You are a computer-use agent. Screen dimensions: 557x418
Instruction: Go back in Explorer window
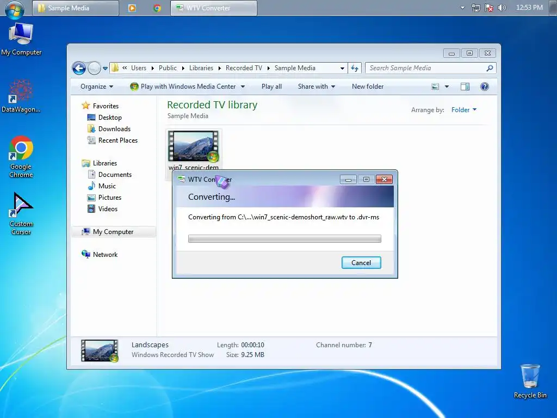click(79, 68)
